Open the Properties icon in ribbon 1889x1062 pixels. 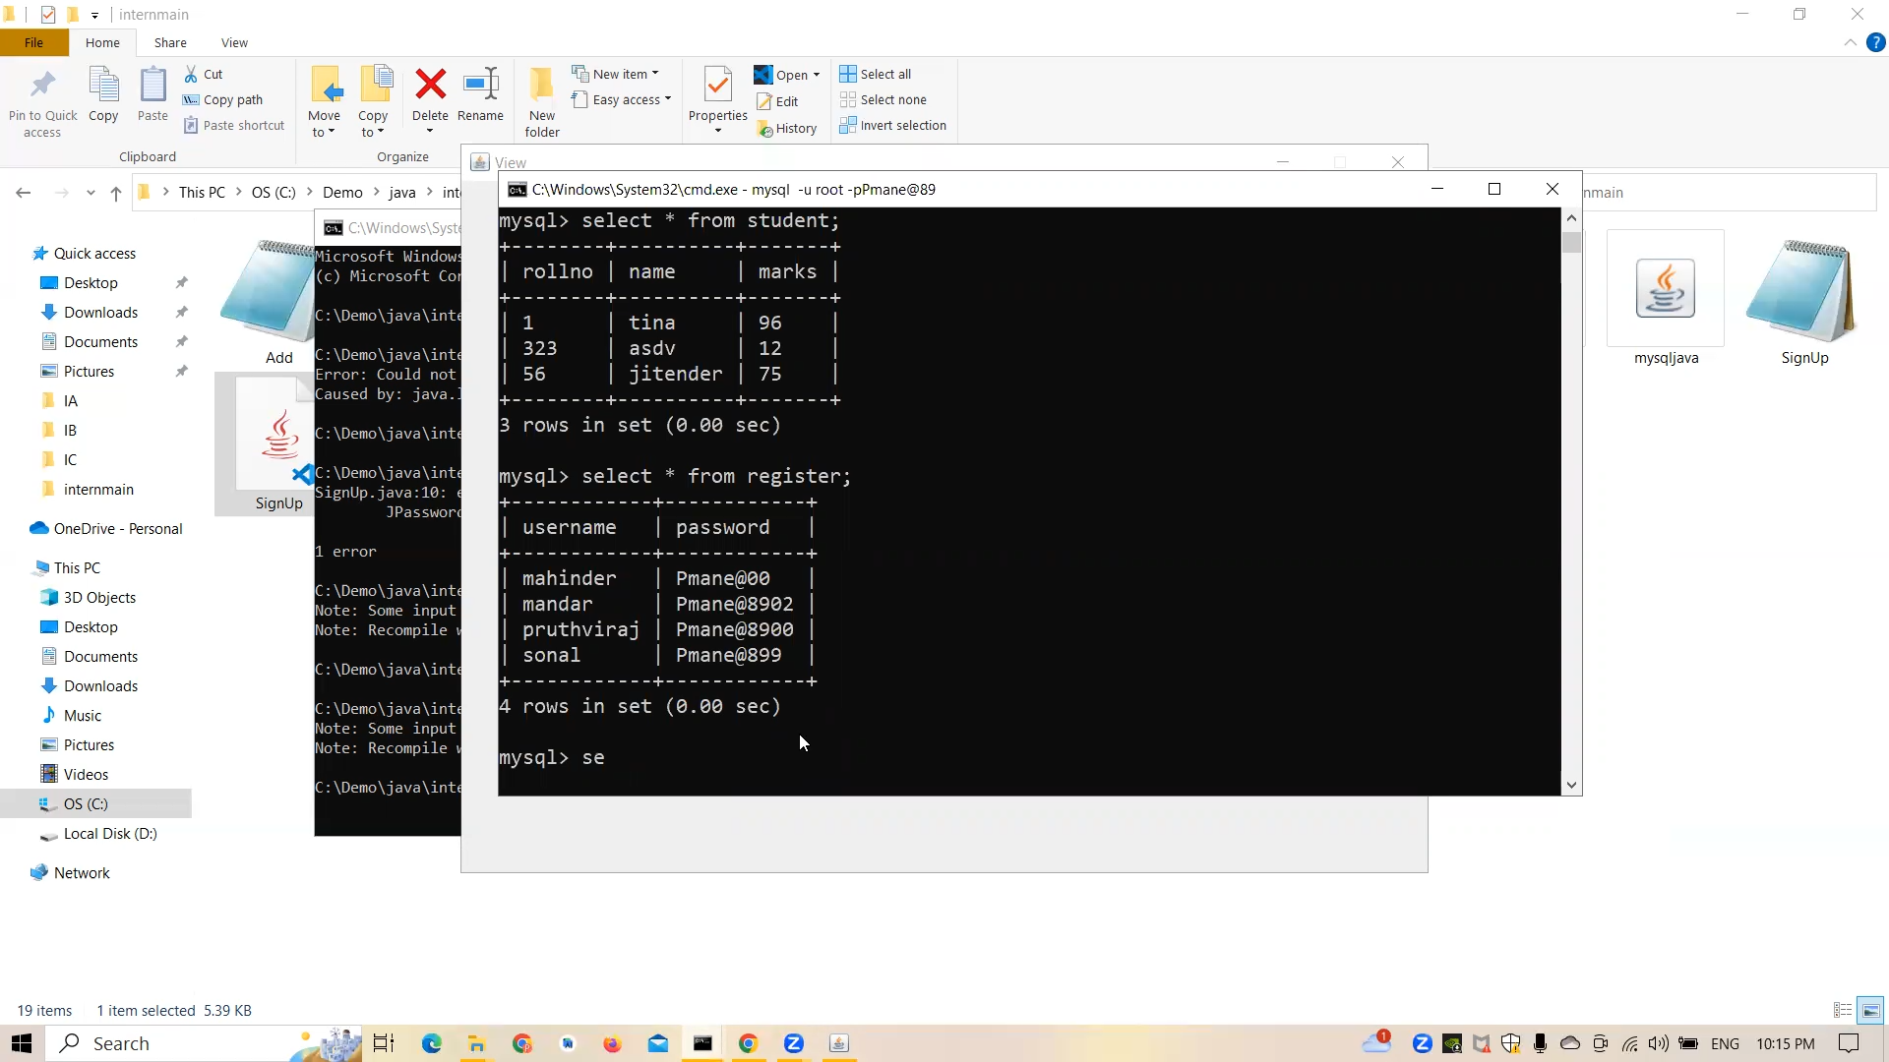coord(718,87)
